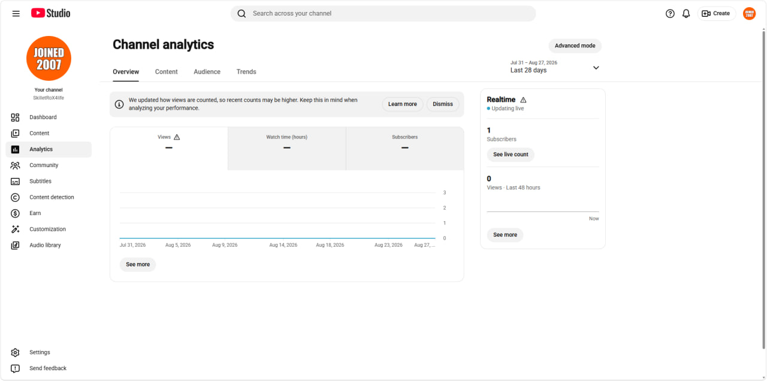Image resolution: width=767 pixels, height=381 pixels.
Task: Open Customization from the sidebar
Action: click(49, 229)
